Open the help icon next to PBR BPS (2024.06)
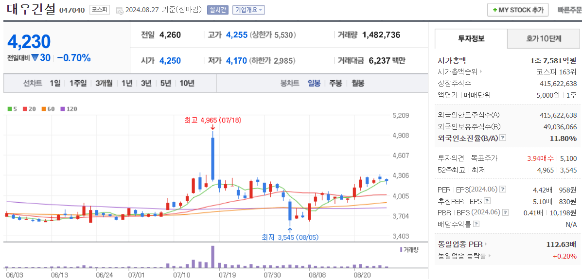This screenshot has height=279, width=582. pyautogui.click(x=505, y=212)
